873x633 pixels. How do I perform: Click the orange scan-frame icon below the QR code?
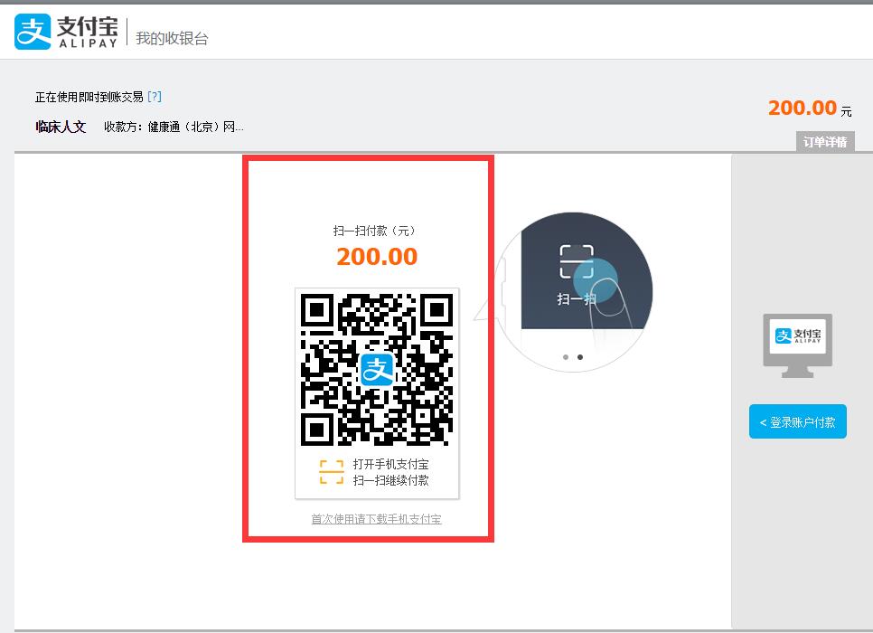tap(332, 472)
